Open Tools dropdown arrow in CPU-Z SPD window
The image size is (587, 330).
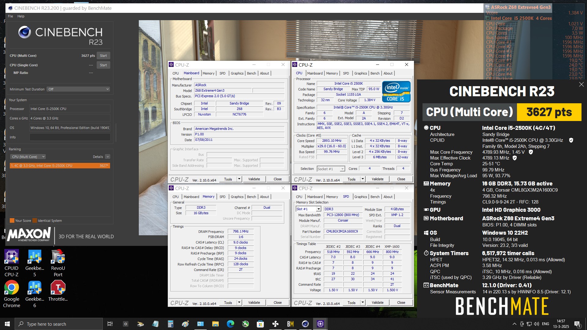(363, 302)
